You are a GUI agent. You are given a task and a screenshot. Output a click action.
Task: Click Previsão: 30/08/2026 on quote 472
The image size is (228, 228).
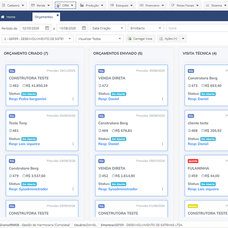150,71
